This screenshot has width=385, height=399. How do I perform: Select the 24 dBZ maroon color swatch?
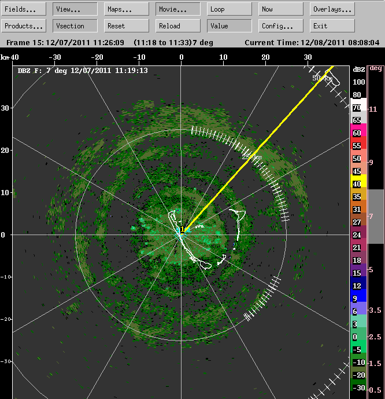click(x=358, y=232)
